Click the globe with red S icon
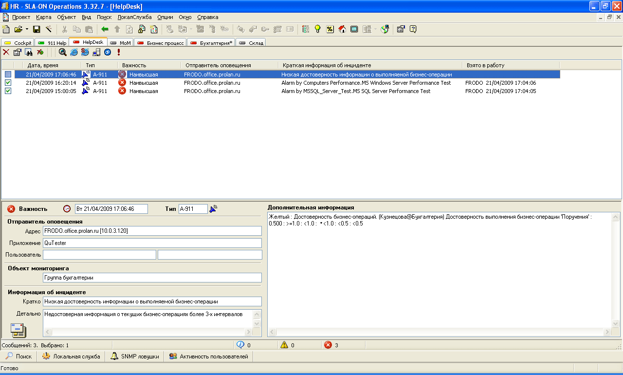Viewport: 623px width, 375px height. coord(85,52)
